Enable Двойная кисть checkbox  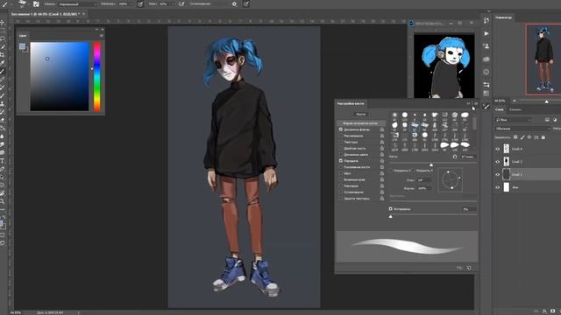pos(341,148)
